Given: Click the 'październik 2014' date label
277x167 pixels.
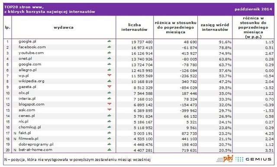Looking at the screenshot, I should coord(253,9).
